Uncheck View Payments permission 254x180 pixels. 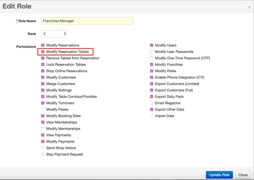[x=43, y=135]
